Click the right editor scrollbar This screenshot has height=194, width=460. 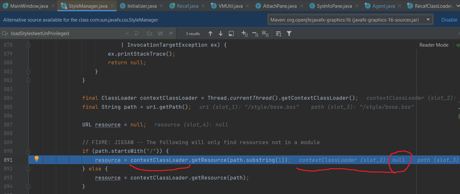point(458,113)
